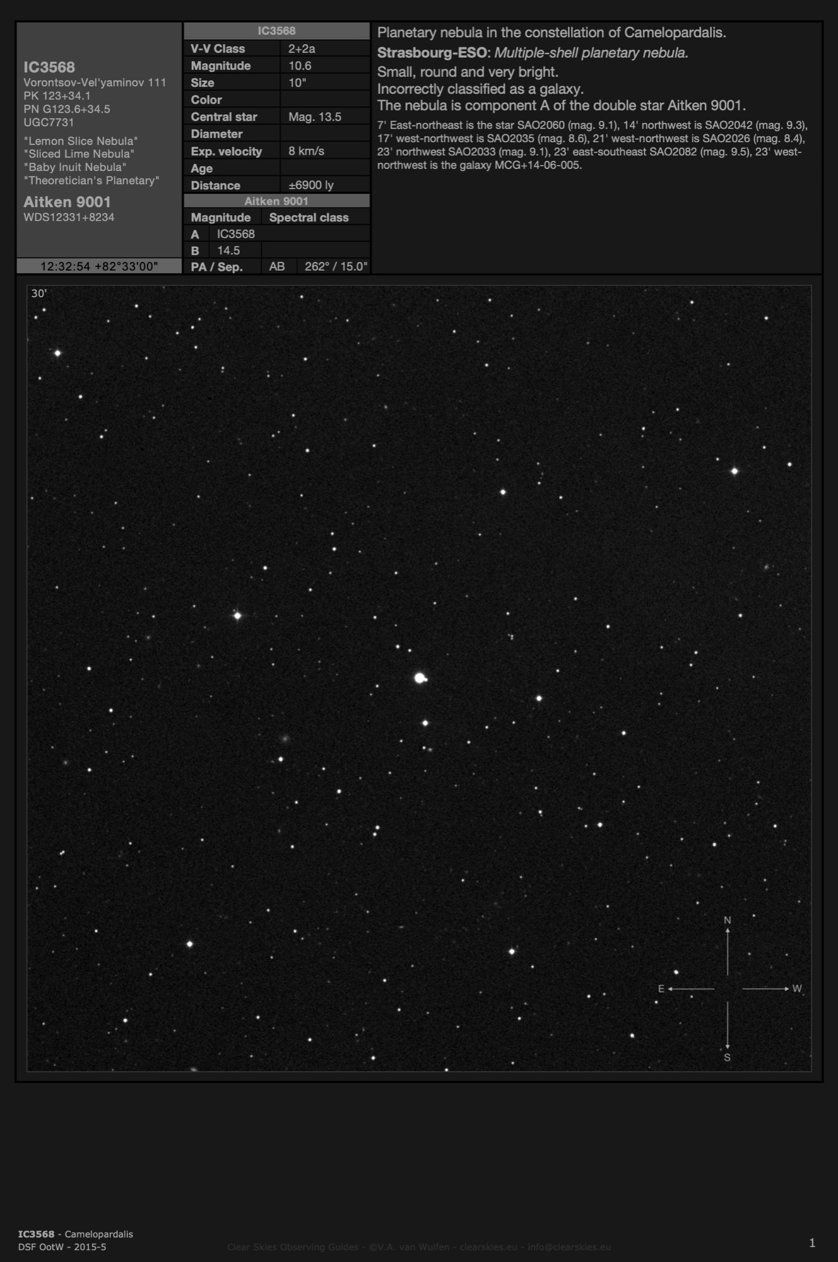
Task: Click the "Lemon Slice Nebula" nickname
Action: pyautogui.click(x=80, y=141)
